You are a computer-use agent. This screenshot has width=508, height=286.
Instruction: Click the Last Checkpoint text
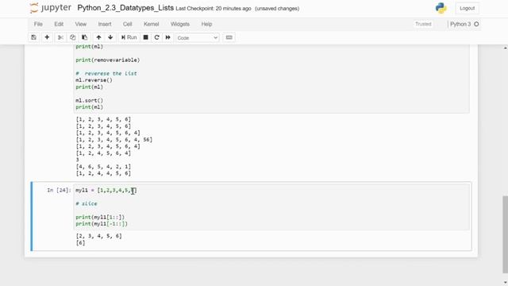coord(214,9)
